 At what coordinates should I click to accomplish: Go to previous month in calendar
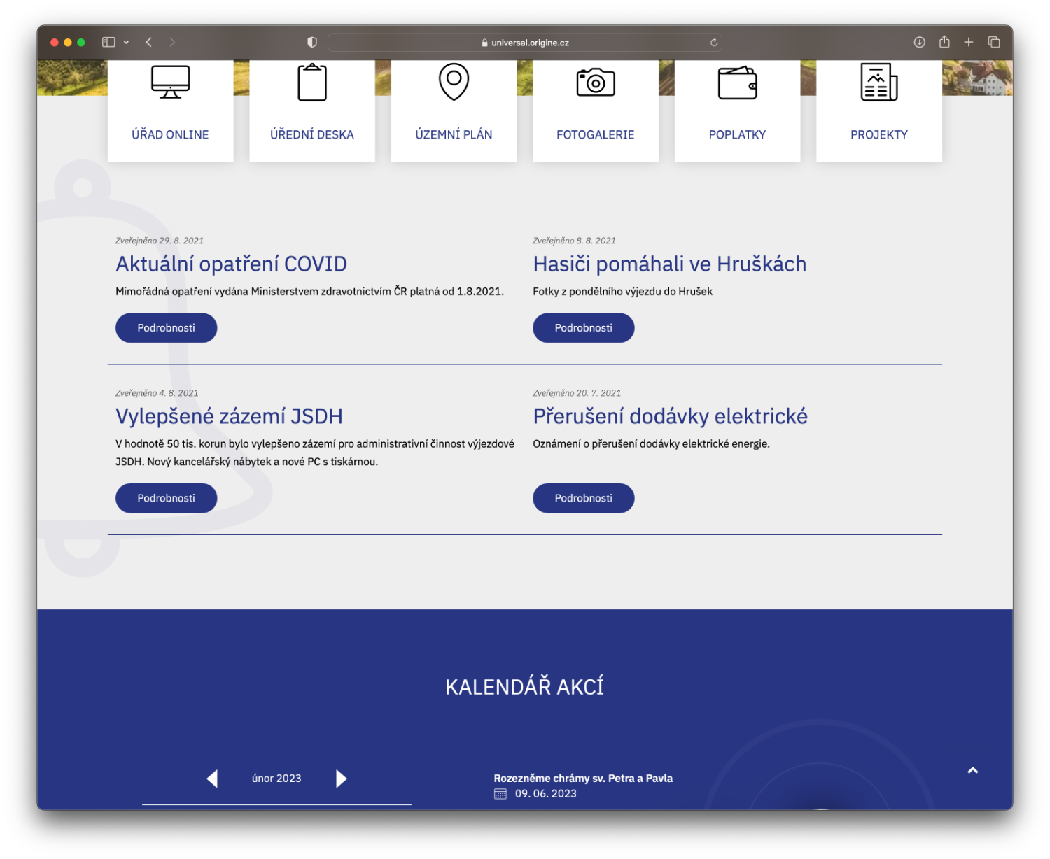pos(212,779)
